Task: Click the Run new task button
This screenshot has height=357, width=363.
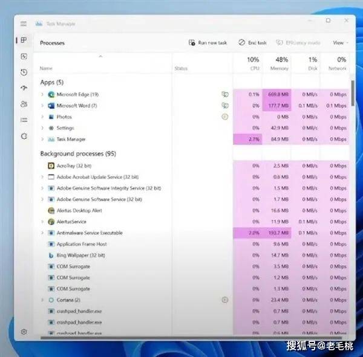Action: click(x=208, y=43)
